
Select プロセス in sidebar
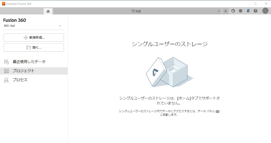click(34, 80)
